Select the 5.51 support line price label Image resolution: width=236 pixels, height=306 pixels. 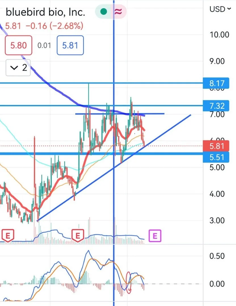click(216, 157)
